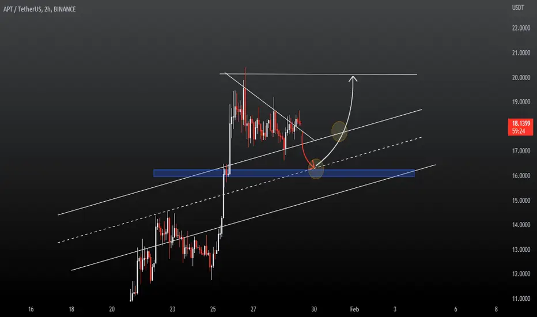The width and height of the screenshot is (537, 317).
Task: Click date label 23 on time axis
Action: (x=172, y=310)
